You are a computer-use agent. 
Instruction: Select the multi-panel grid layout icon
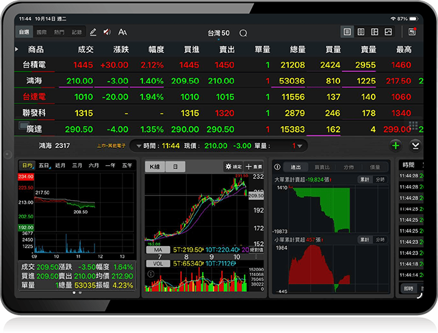click(x=374, y=32)
